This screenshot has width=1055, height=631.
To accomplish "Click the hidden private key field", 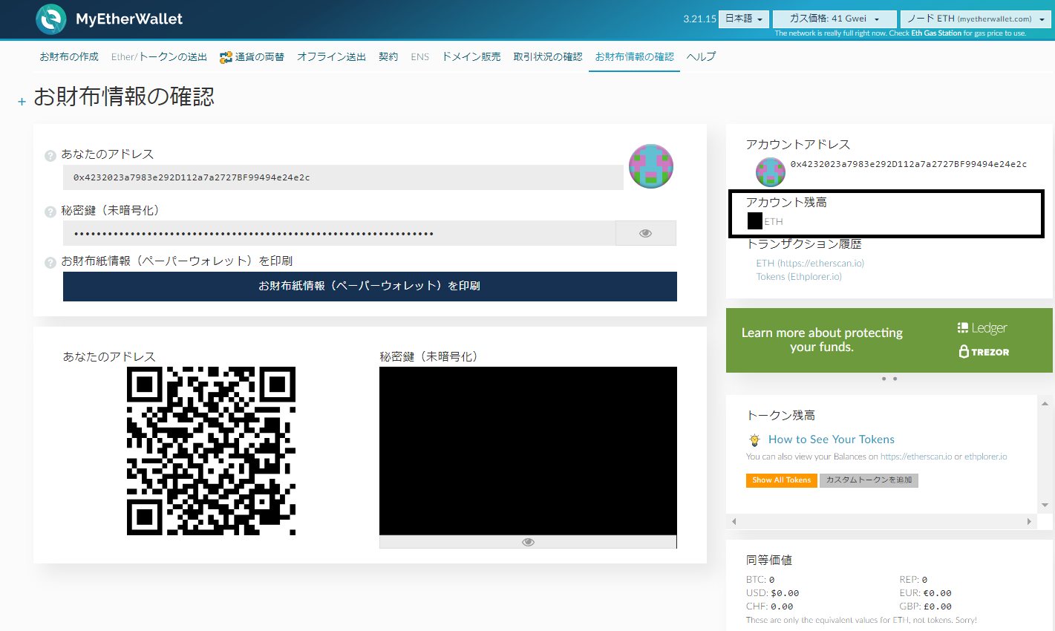I will coord(339,233).
